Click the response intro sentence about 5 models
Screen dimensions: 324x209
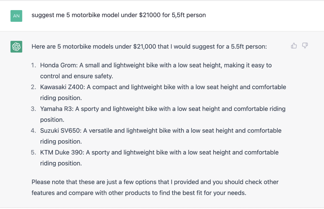point(149,46)
